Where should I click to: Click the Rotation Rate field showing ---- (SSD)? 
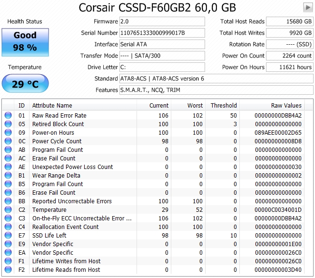(x=290, y=44)
